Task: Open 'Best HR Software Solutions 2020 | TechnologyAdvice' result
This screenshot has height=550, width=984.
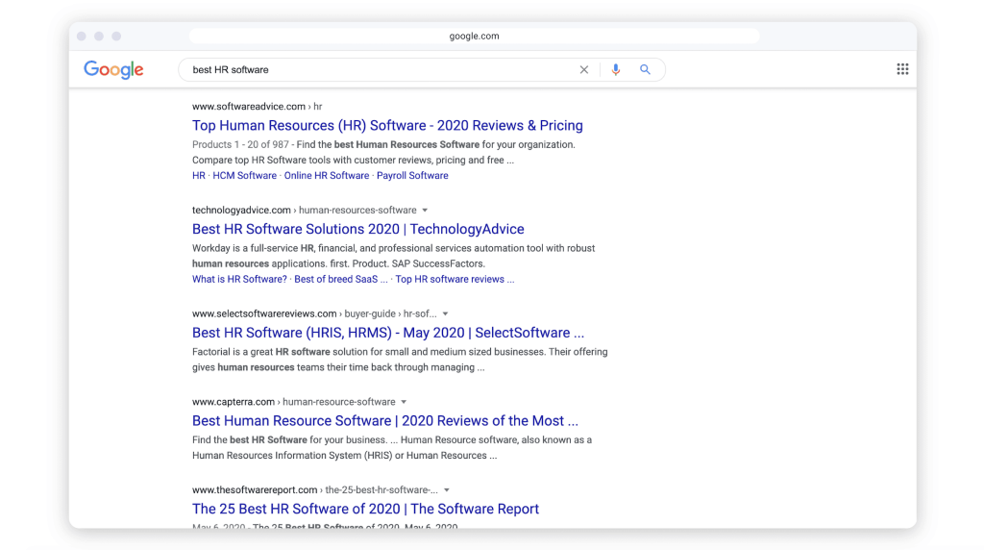Action: click(357, 229)
